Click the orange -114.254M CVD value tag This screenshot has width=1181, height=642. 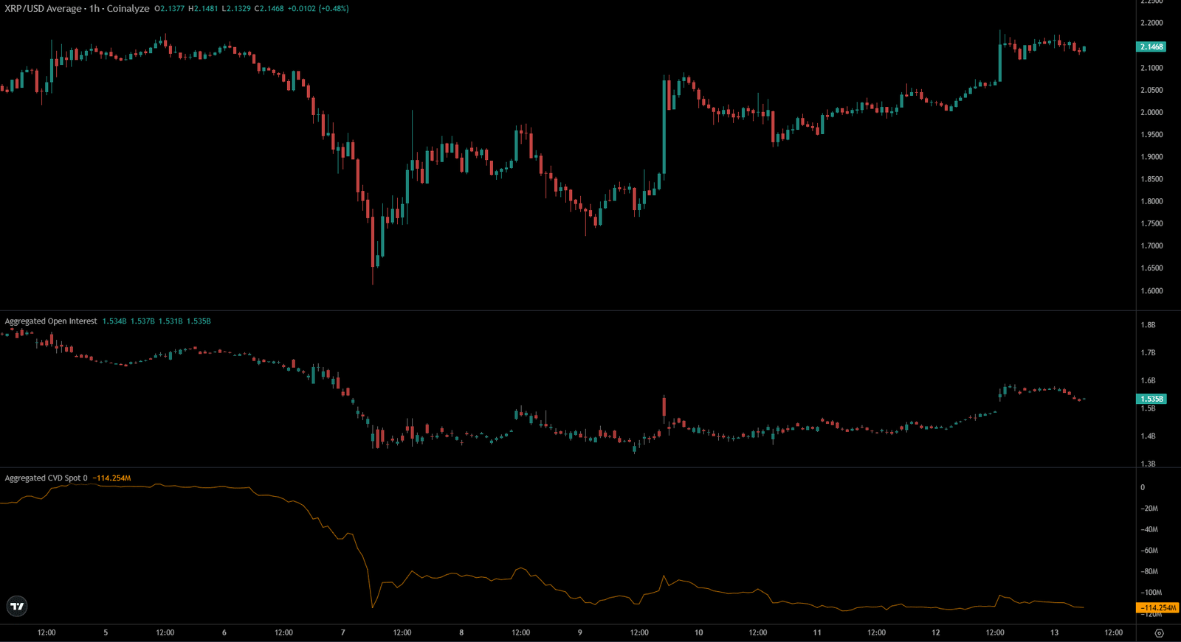point(1157,608)
